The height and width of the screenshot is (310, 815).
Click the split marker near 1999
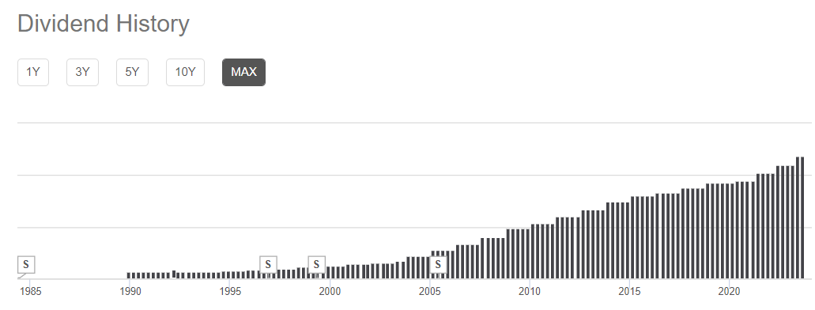(316, 265)
